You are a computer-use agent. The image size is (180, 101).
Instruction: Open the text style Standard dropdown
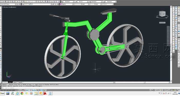[x=69, y=2]
